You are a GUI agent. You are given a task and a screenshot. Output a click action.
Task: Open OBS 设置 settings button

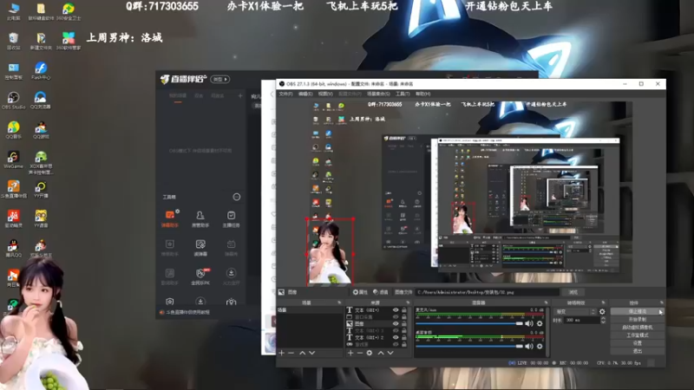click(638, 343)
